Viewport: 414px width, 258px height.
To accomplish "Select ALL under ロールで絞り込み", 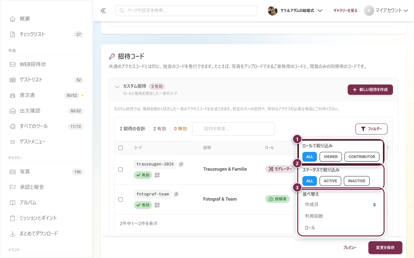I will (310, 157).
